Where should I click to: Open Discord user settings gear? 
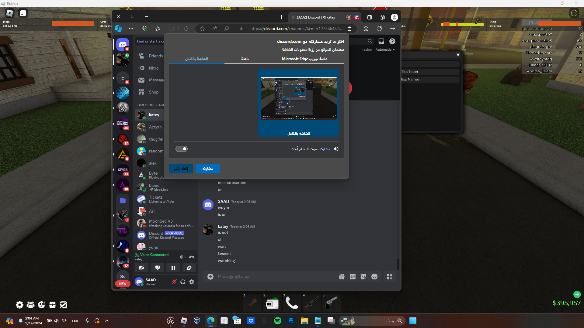pyautogui.click(x=192, y=282)
